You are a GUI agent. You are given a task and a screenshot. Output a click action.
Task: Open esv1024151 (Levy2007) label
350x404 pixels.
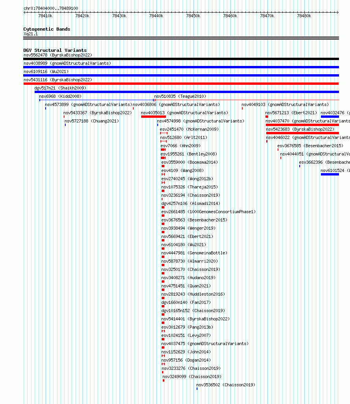pyautogui.click(x=186, y=335)
